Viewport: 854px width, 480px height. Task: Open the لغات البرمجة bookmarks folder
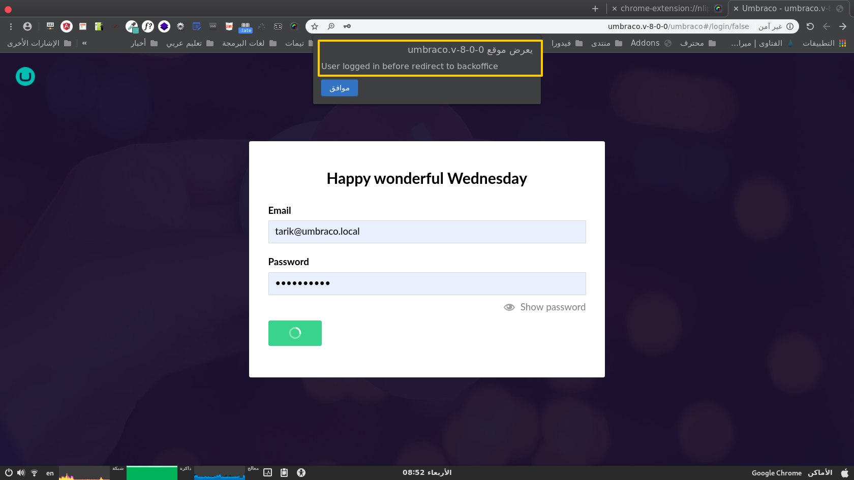coord(249,43)
